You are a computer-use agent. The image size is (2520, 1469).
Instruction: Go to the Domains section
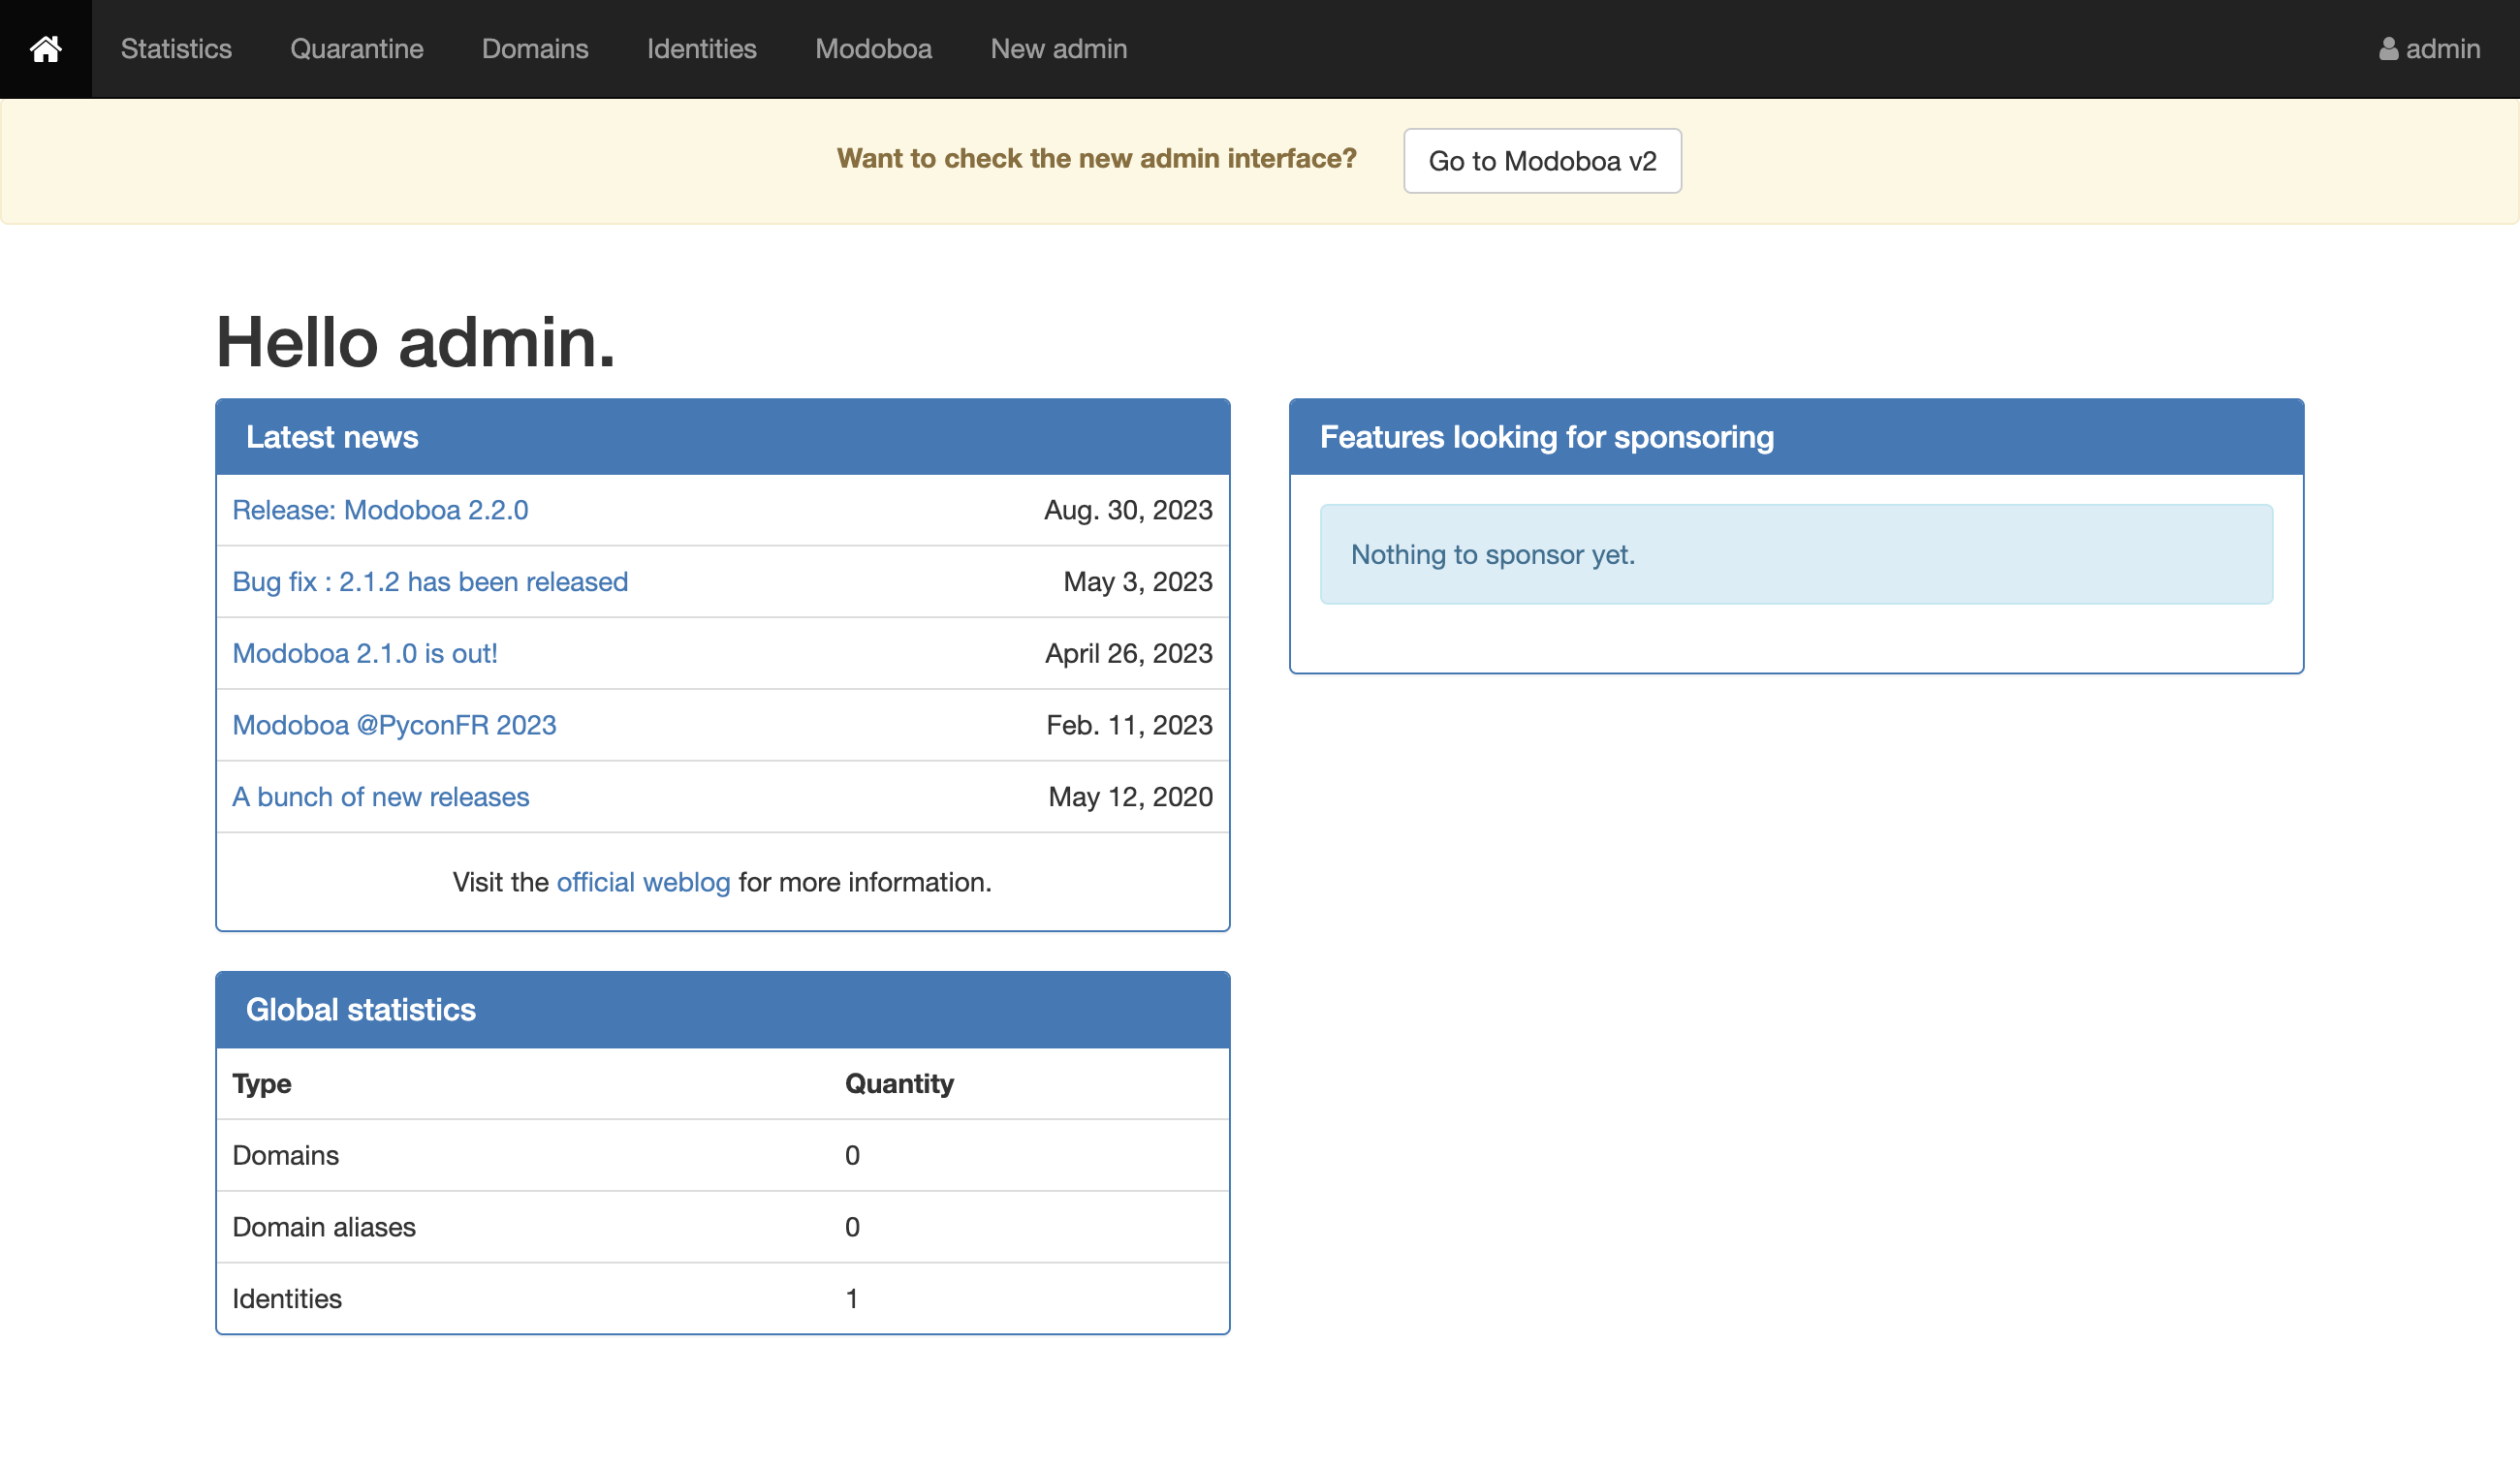535,49
